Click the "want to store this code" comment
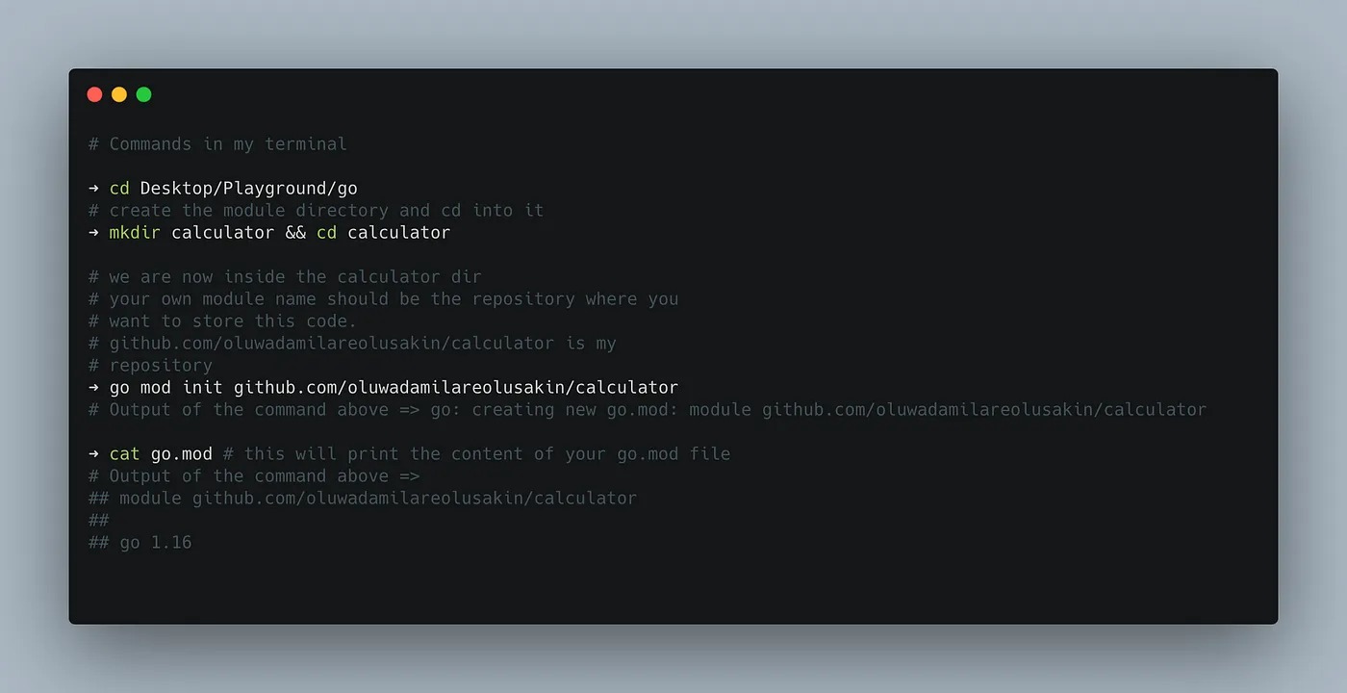 click(x=222, y=321)
